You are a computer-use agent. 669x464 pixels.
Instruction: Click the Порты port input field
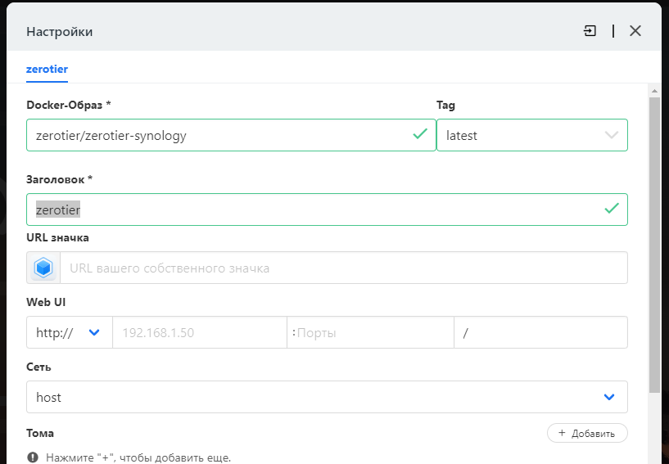tap(370, 332)
